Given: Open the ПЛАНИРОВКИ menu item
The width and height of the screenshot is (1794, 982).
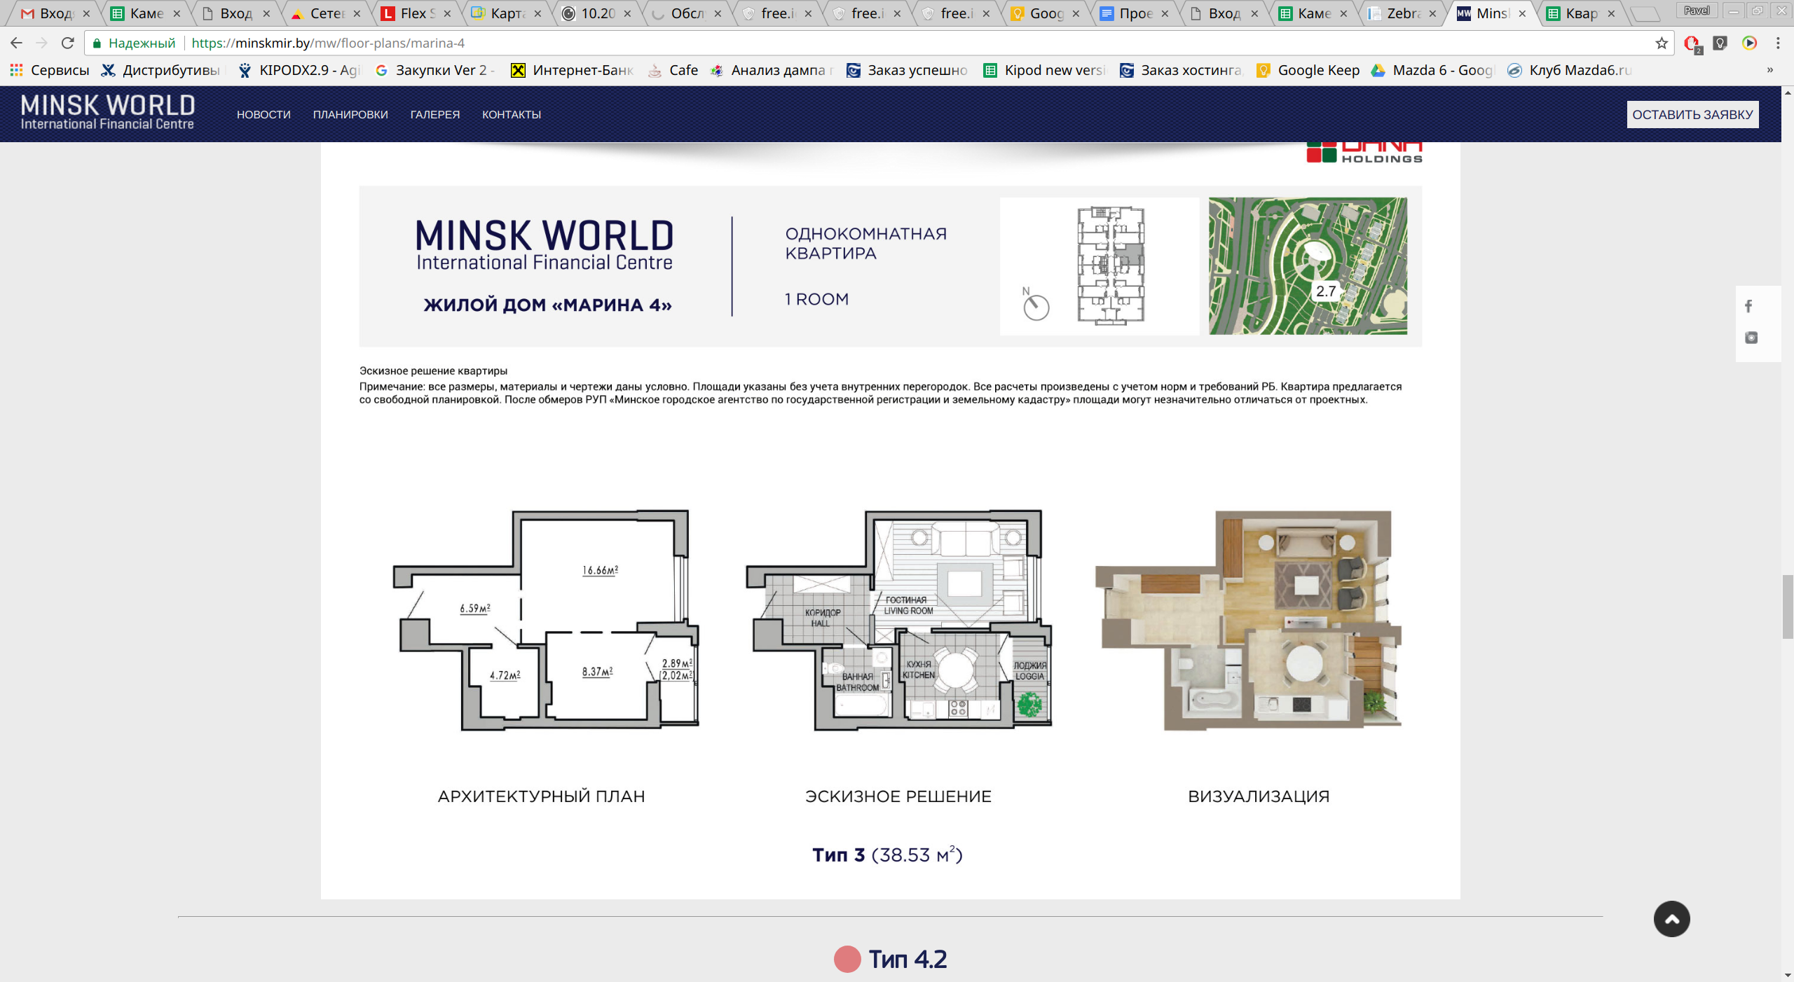Looking at the screenshot, I should pos(350,114).
